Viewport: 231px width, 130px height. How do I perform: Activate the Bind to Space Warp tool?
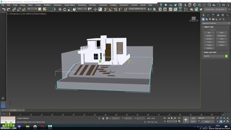[x=24, y=9]
